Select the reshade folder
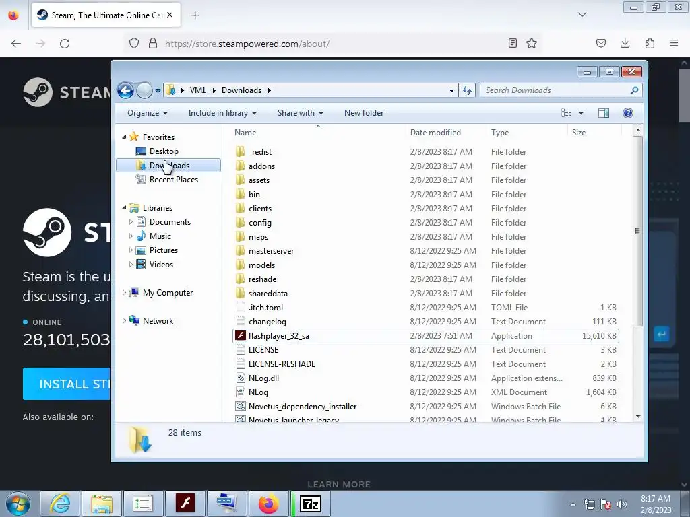 click(262, 279)
